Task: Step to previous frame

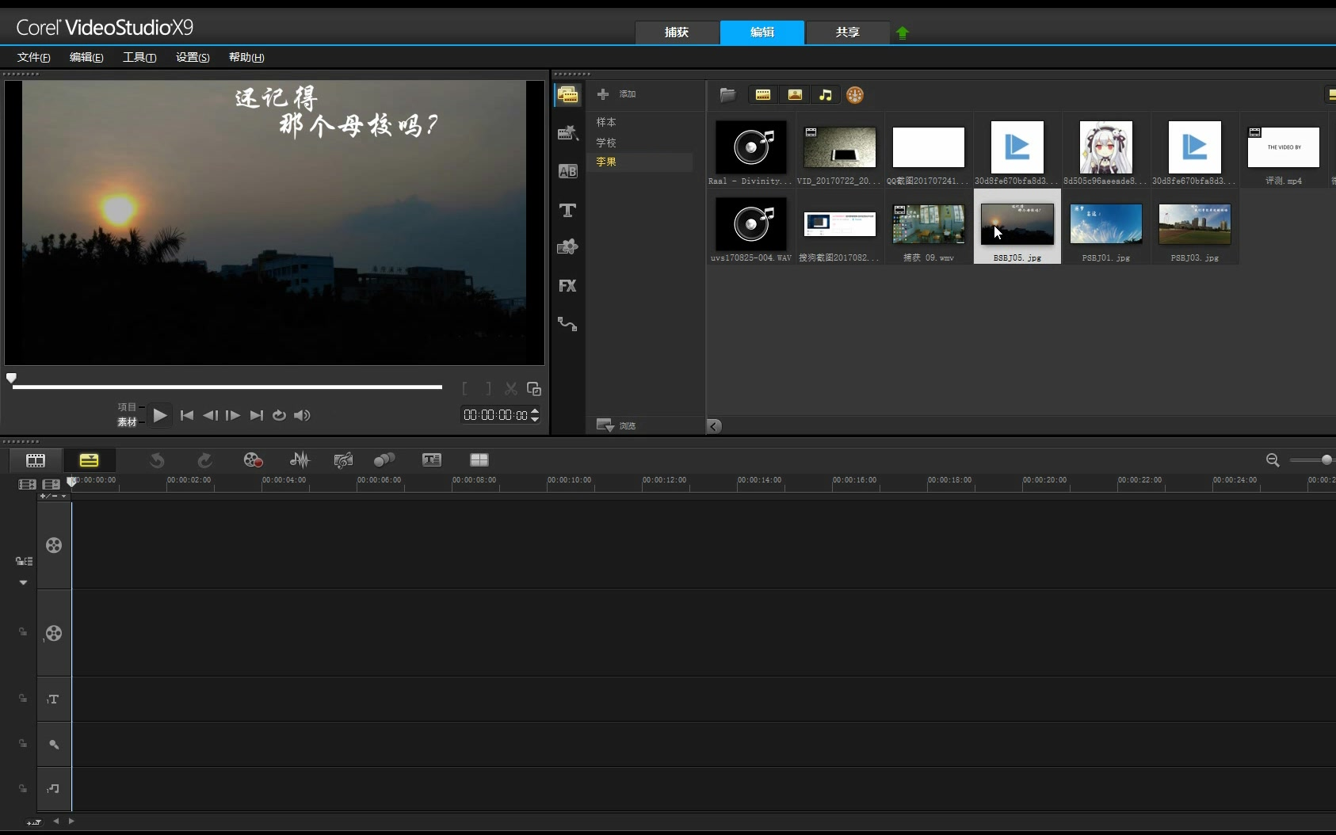Action: [x=210, y=415]
